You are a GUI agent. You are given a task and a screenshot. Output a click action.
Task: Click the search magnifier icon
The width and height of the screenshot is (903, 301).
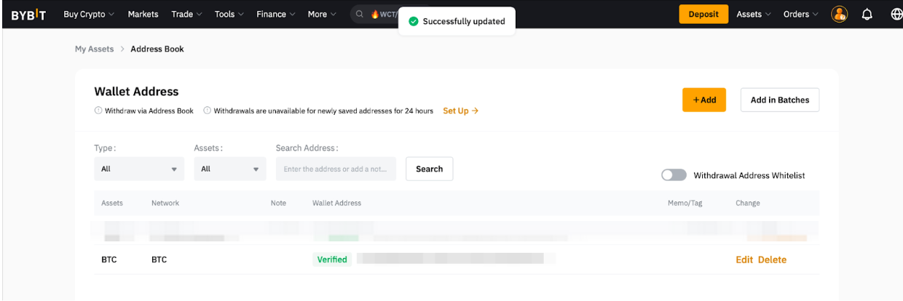tap(360, 15)
